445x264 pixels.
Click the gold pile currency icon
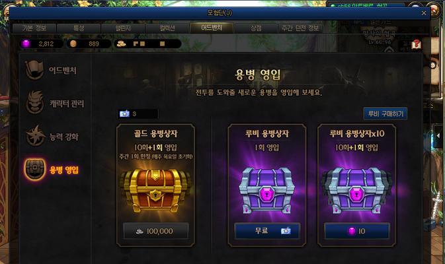122,44
